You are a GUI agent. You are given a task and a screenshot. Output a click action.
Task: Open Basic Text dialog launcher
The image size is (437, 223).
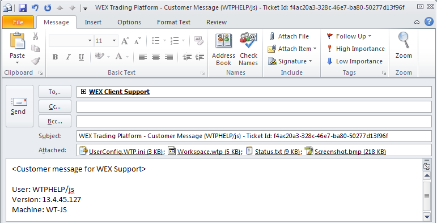click(x=202, y=73)
